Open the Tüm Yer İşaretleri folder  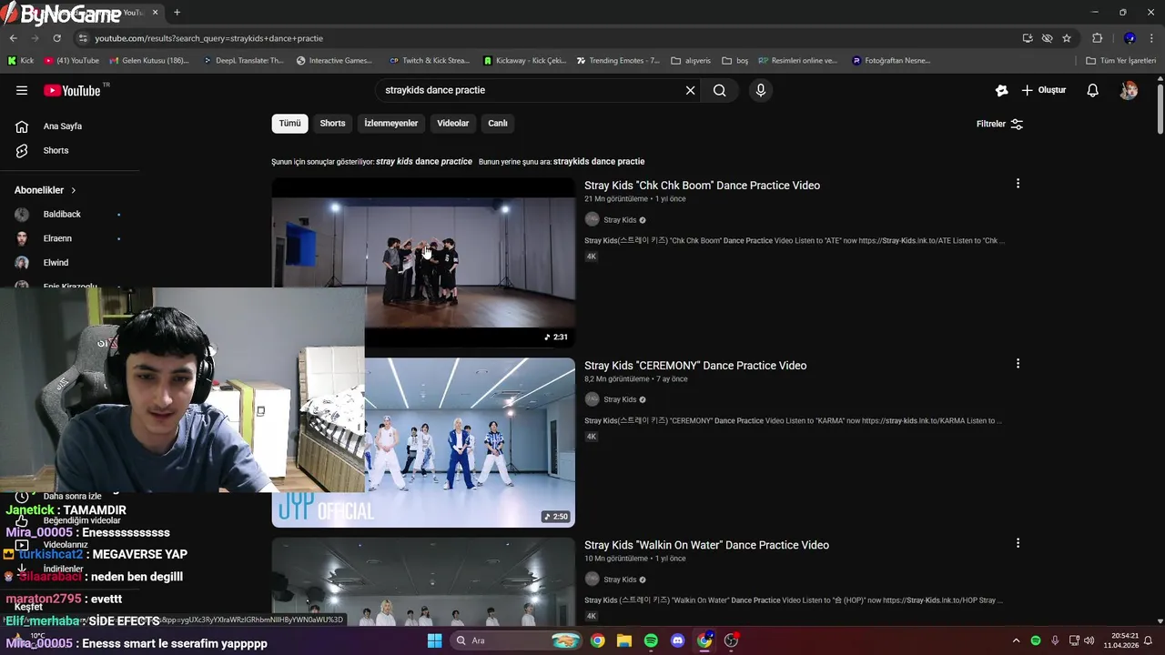(1120, 61)
